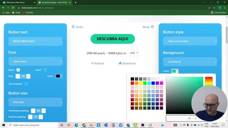Screen dimensions: 228x128
Task: Open Outlook from the taskbar
Action: [106, 125]
